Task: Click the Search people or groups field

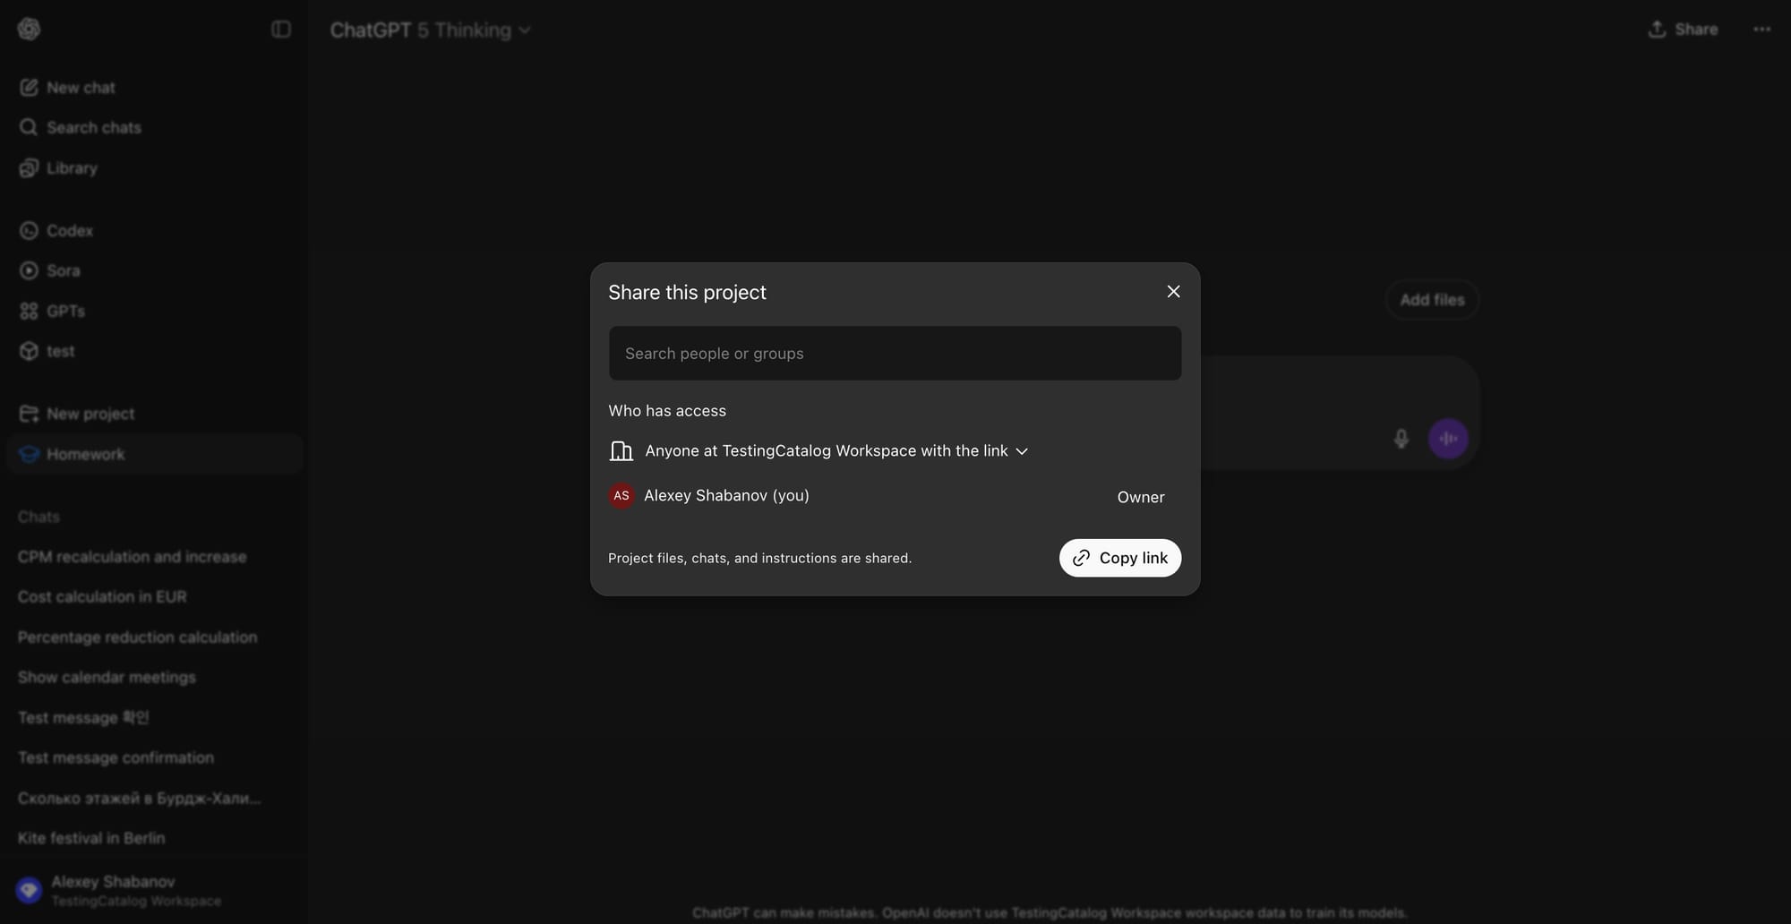Action: coord(895,353)
